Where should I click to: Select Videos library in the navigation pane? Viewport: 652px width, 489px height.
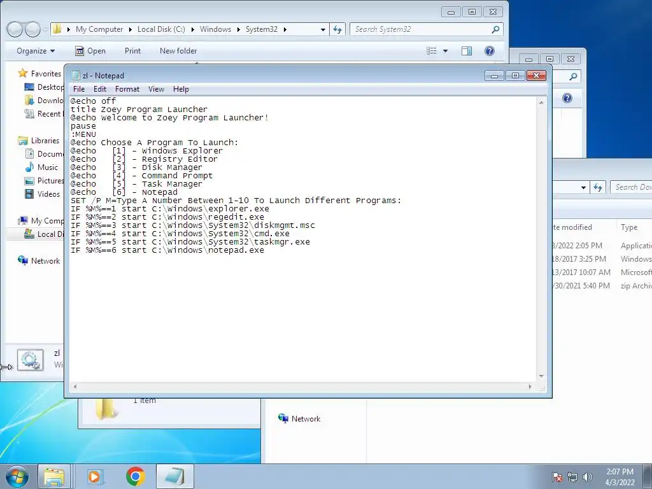coord(43,194)
